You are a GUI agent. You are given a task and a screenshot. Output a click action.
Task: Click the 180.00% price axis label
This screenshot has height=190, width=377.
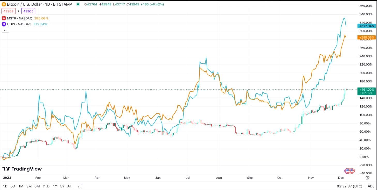tap(366, 81)
